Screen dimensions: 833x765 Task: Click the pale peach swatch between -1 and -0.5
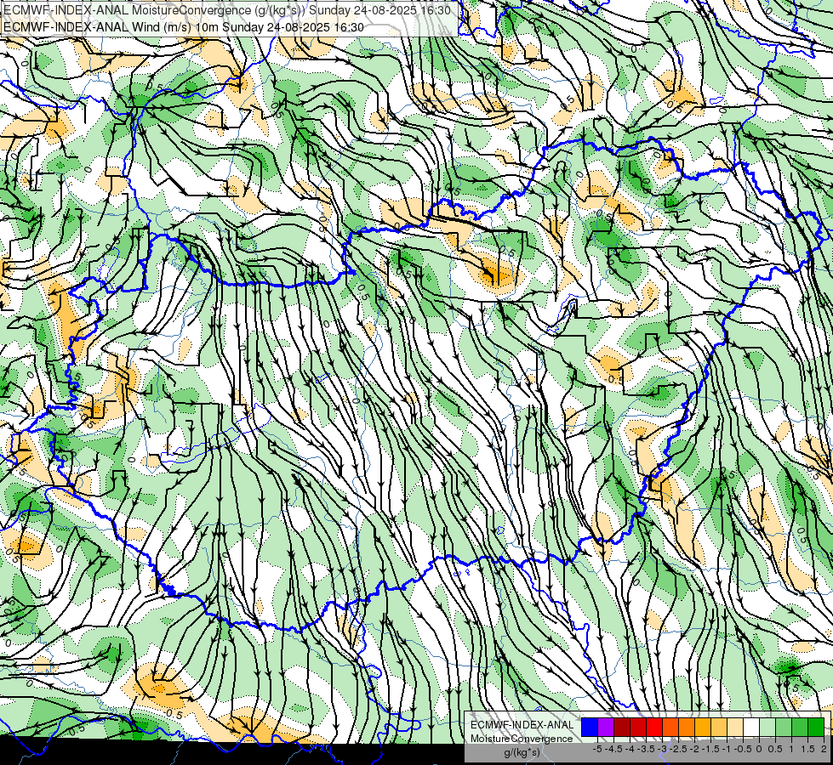[x=735, y=728]
